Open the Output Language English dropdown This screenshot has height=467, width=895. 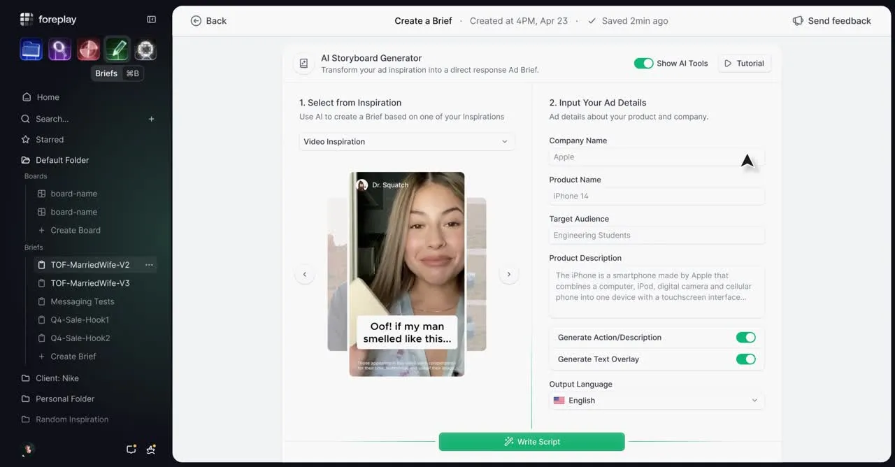click(657, 401)
